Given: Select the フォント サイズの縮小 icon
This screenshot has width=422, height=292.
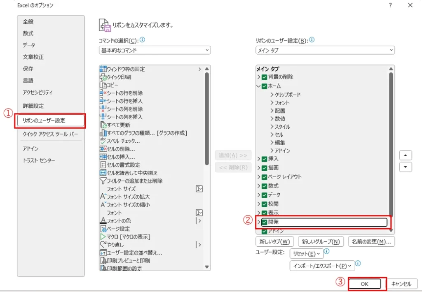Looking at the screenshot, I should coord(103,205).
